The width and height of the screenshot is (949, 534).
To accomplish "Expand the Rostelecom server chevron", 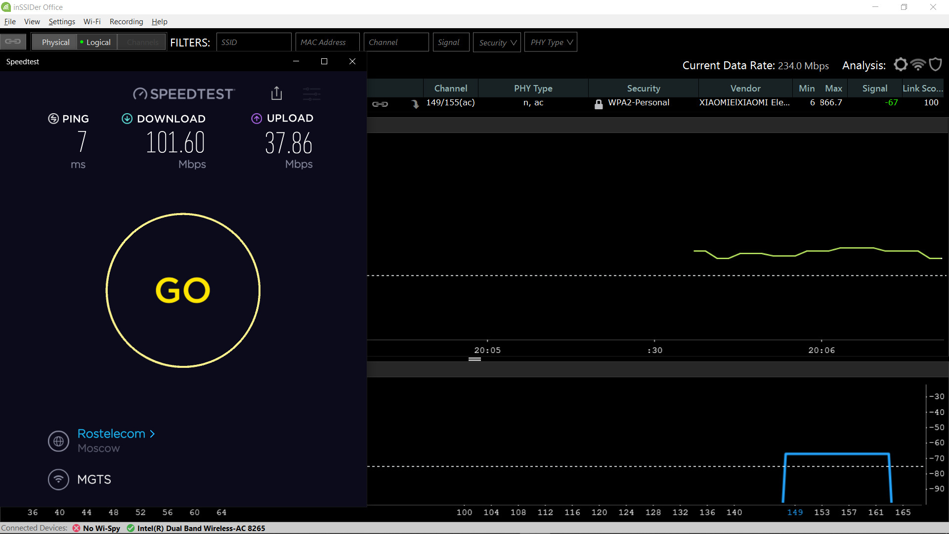I will coord(152,434).
